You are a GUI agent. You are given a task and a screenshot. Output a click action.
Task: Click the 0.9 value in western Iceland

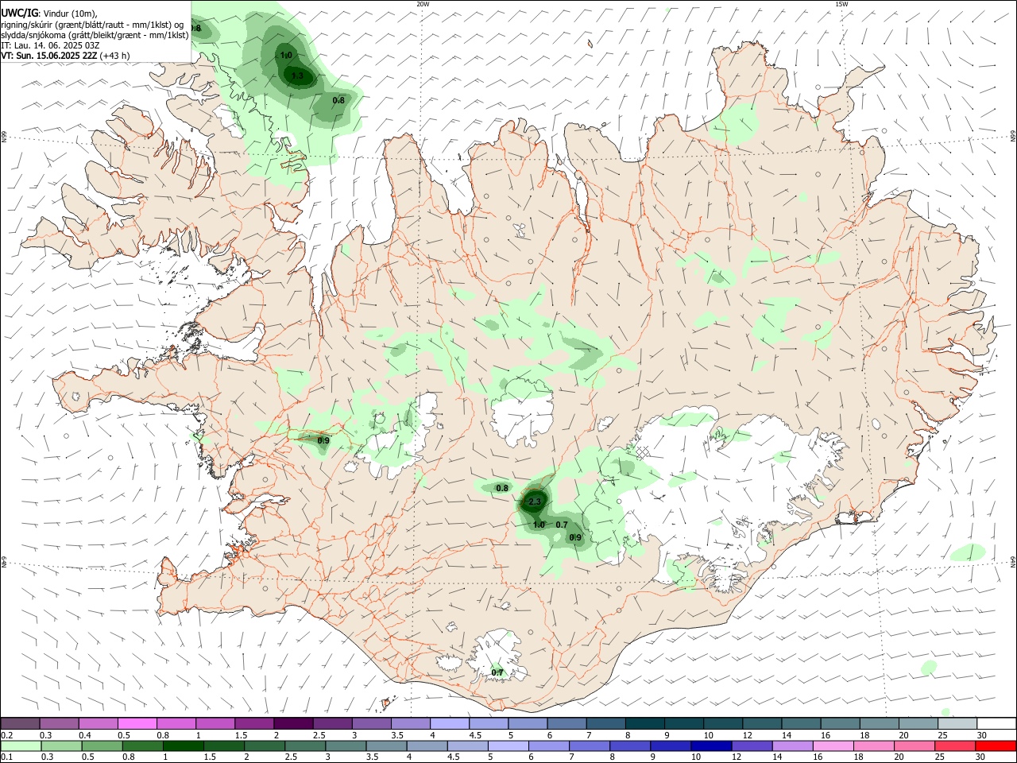(323, 440)
